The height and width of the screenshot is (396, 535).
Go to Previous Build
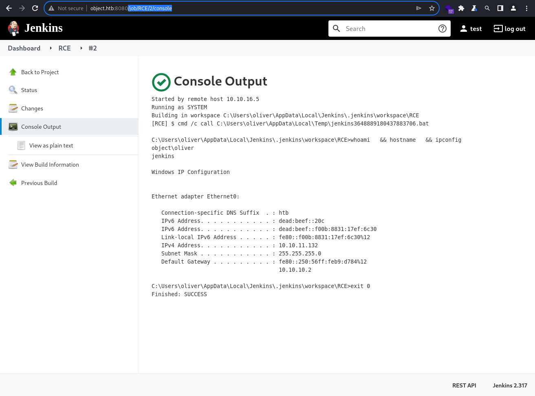click(39, 183)
